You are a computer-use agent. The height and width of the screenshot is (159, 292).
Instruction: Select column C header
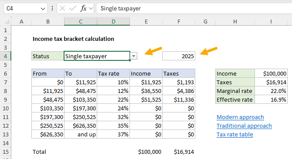click(81, 22)
